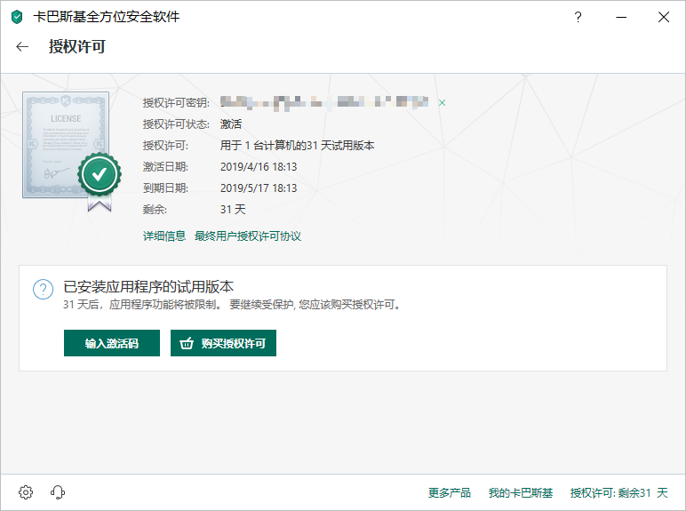Open the 最终用户授权许可协议 link
Viewport: 686px width, 511px height.
(x=248, y=236)
